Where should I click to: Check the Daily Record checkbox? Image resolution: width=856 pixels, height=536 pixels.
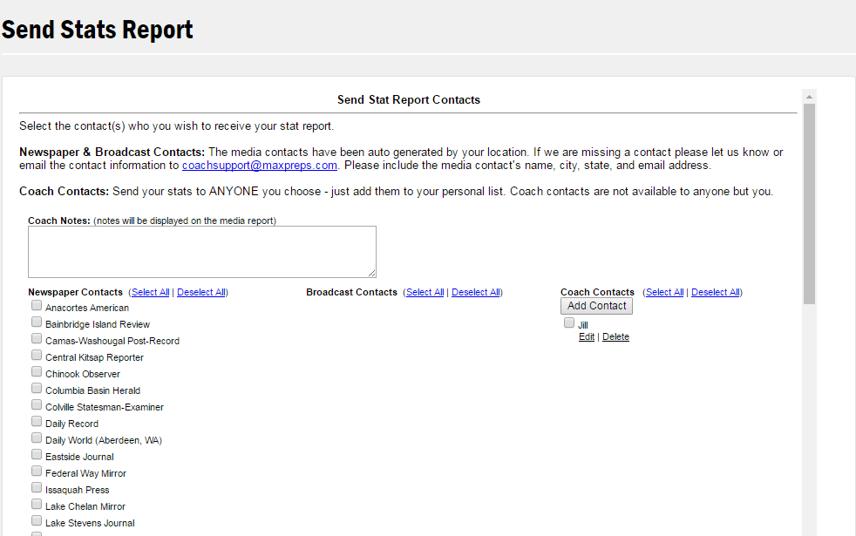pyautogui.click(x=37, y=422)
